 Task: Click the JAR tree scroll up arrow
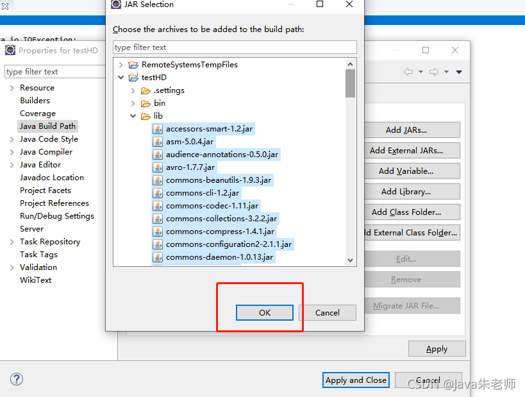tap(350, 64)
